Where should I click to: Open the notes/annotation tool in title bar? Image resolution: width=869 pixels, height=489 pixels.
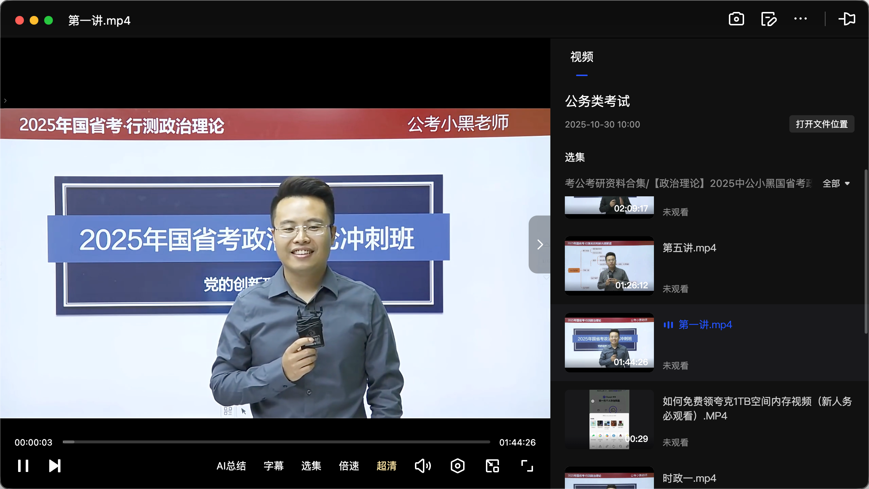pos(769,19)
